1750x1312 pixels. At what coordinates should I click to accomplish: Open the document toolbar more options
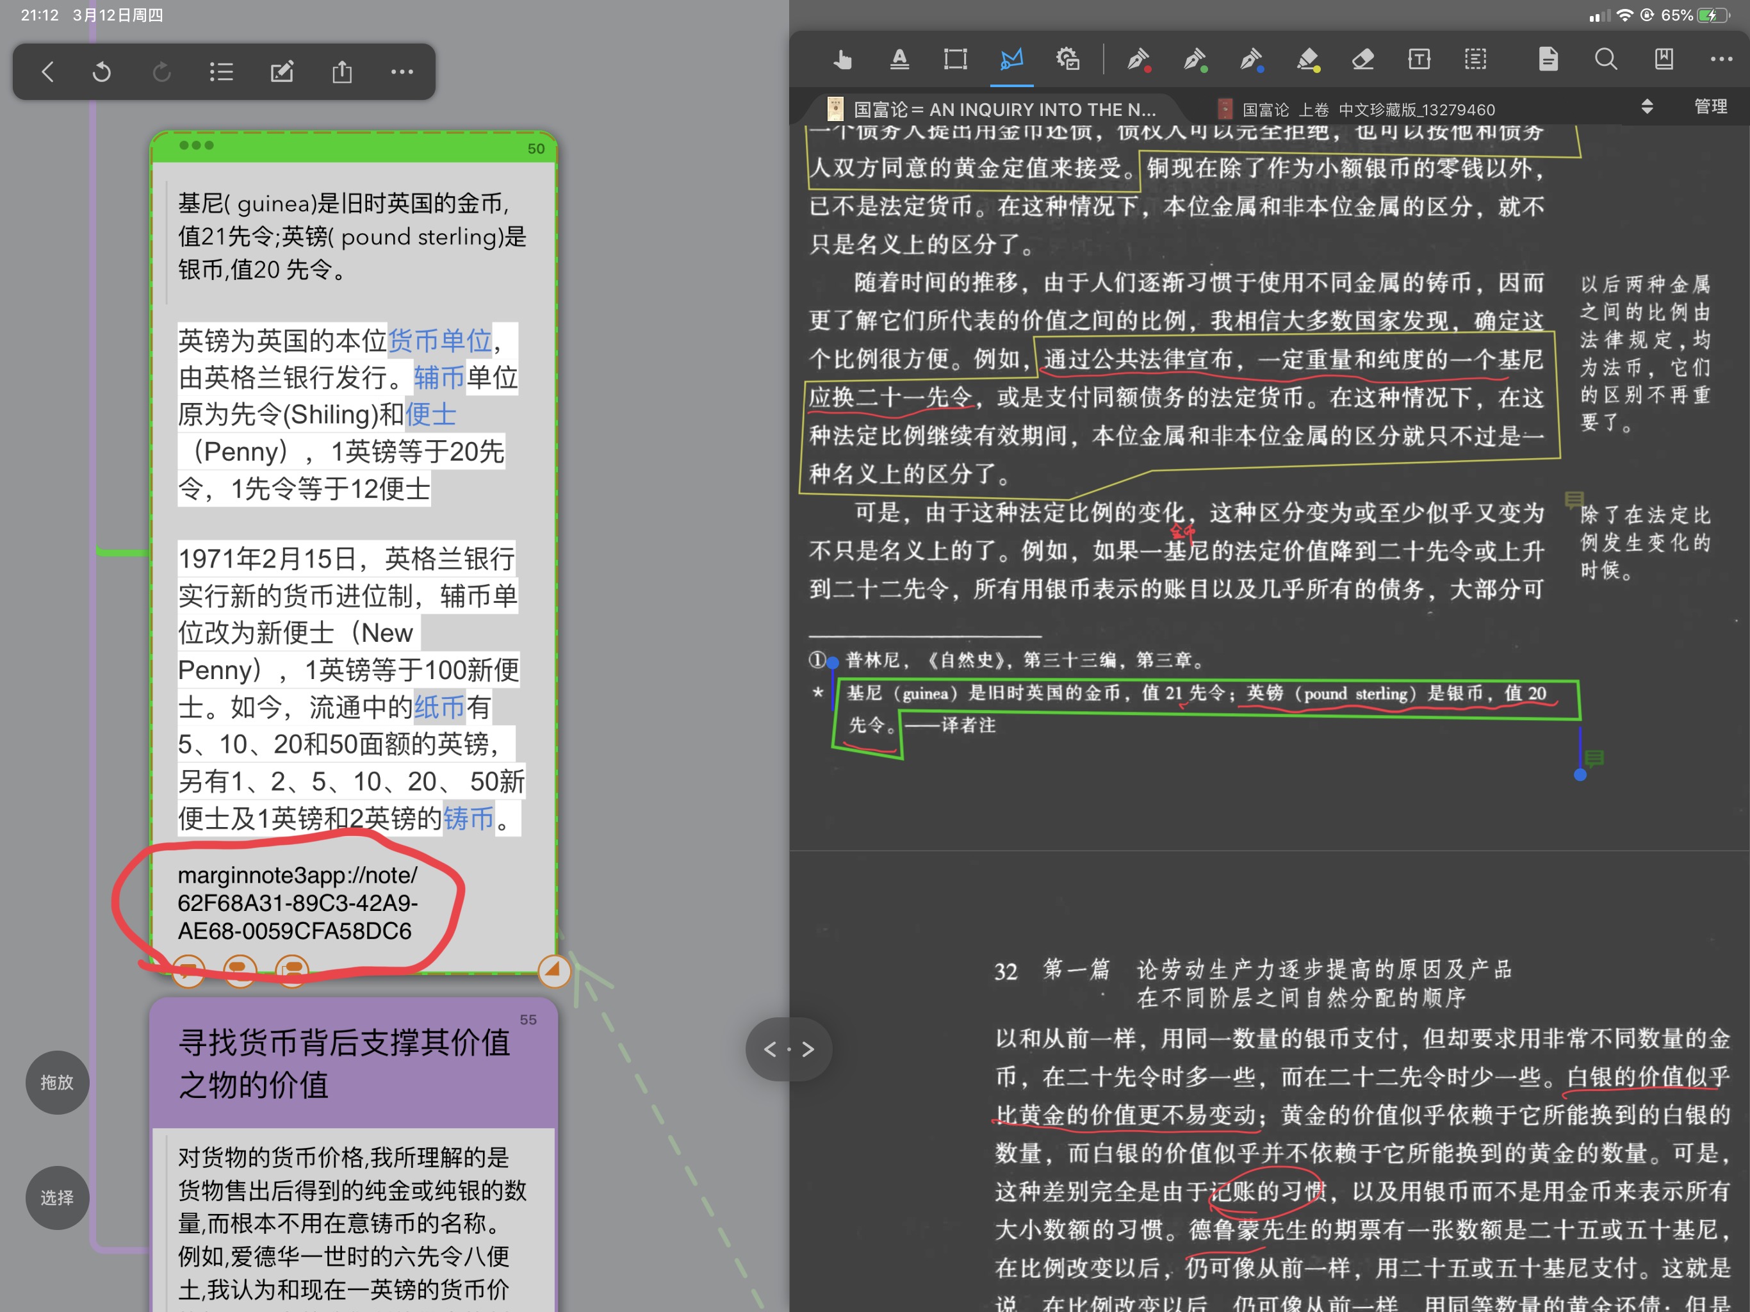pyautogui.click(x=1721, y=60)
